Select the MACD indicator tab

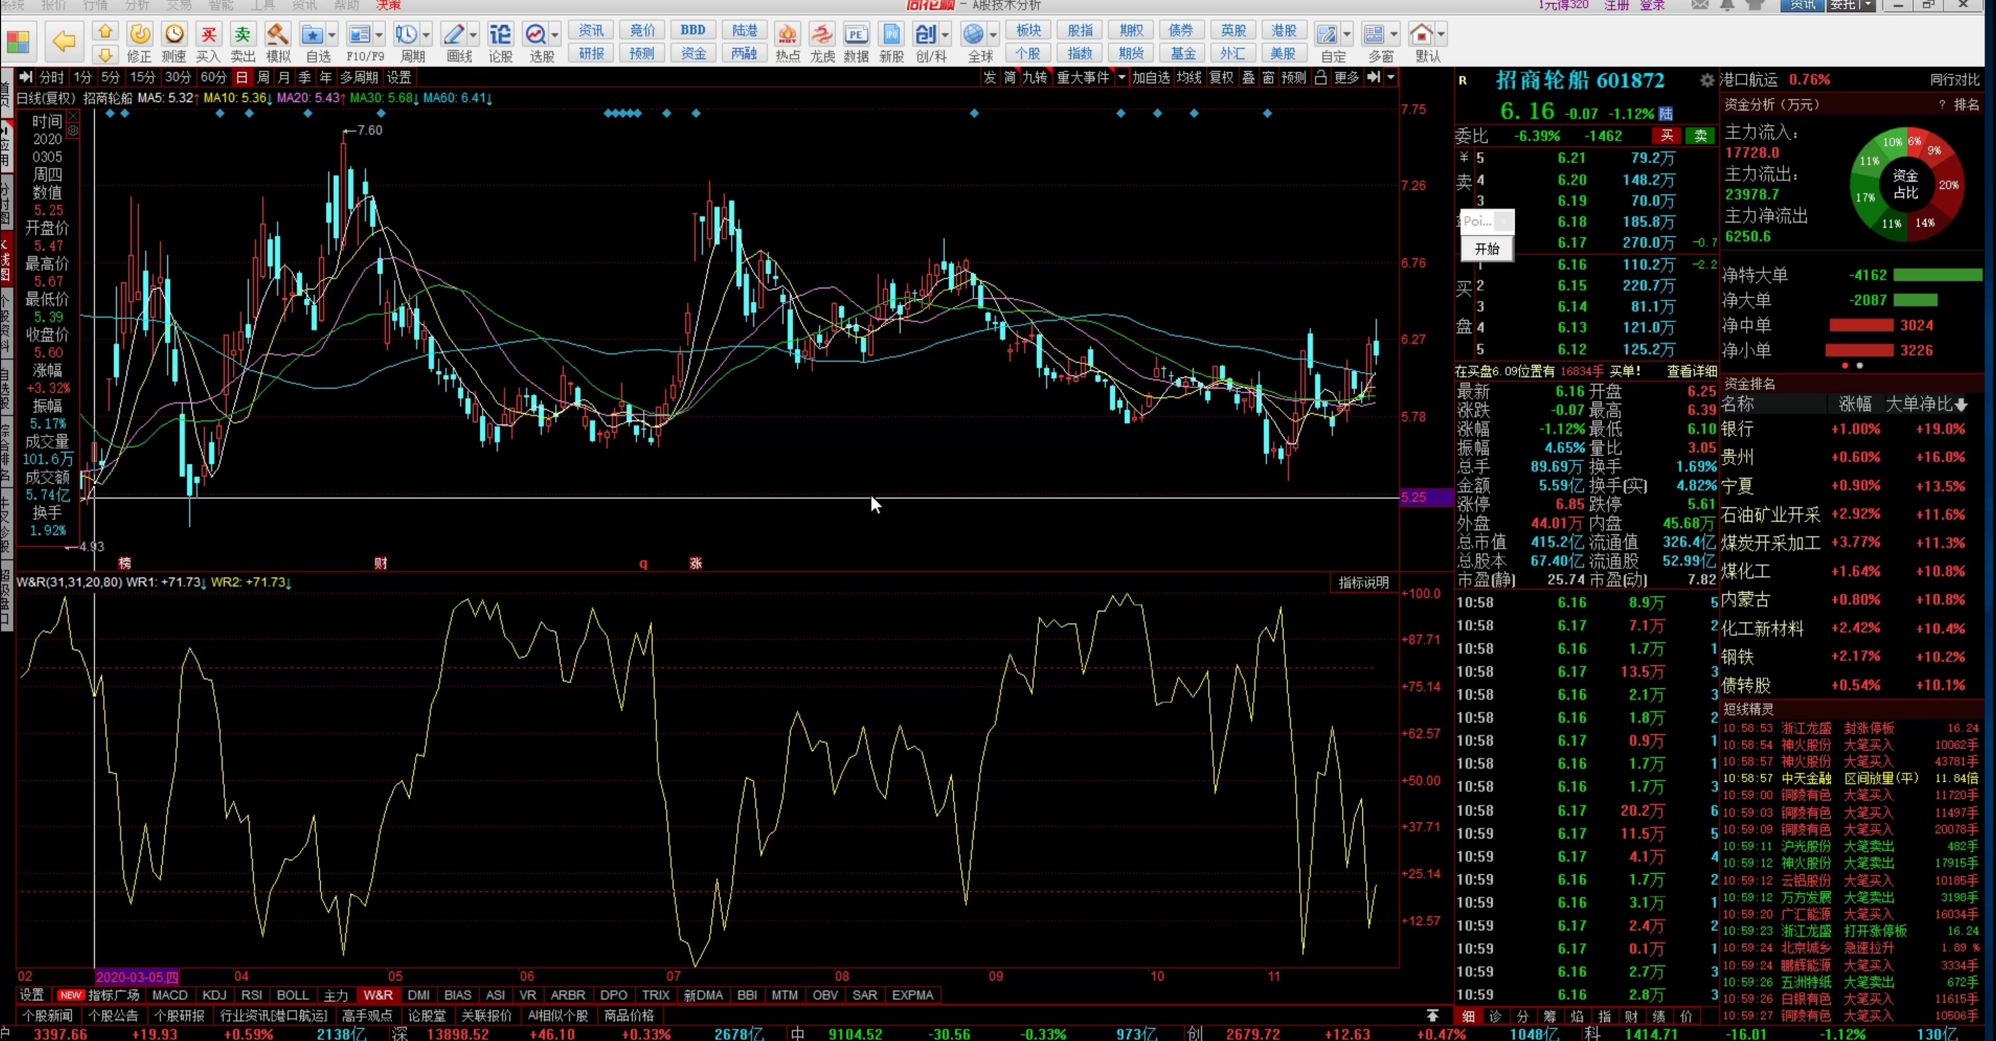169,995
